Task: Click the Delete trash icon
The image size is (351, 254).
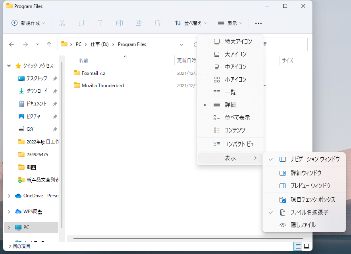Action: pyautogui.click(x=157, y=23)
